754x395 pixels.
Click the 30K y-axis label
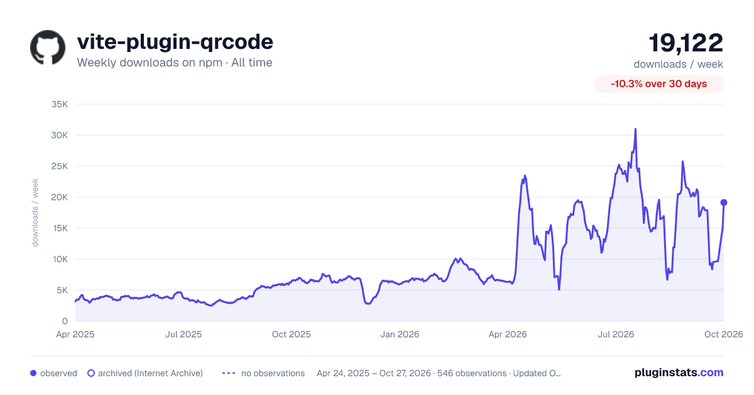point(59,135)
